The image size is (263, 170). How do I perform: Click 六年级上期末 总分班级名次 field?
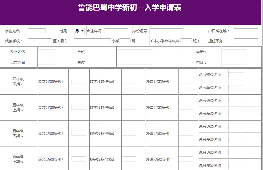[236, 153]
